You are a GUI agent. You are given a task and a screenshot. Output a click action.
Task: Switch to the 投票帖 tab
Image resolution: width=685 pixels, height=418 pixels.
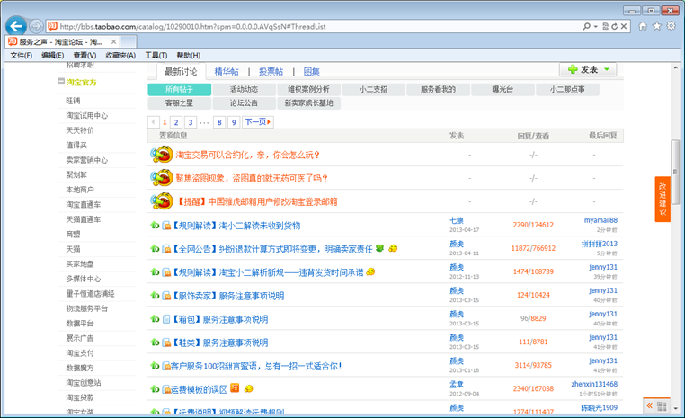[x=271, y=71]
